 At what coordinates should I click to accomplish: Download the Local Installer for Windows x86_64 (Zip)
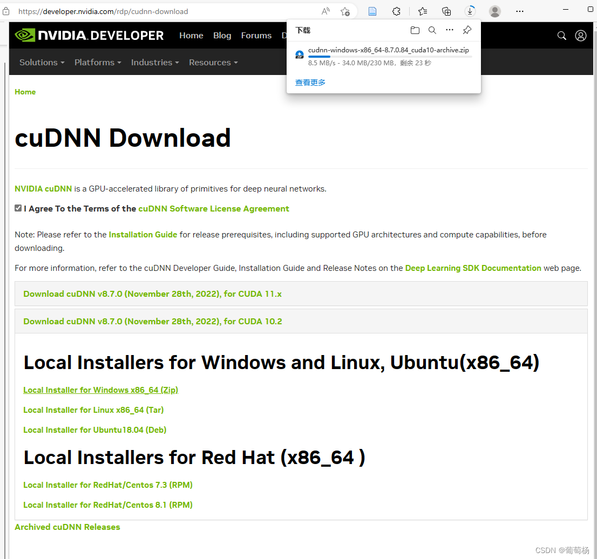(100, 390)
